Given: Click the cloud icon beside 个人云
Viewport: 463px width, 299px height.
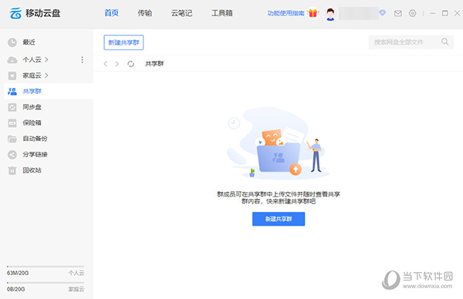Looking at the screenshot, I should pyautogui.click(x=12, y=60).
